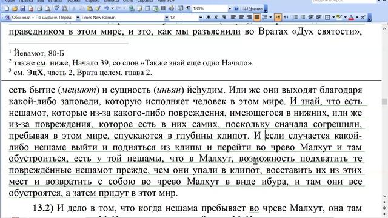Toggle italic formatting (К)
The width and height of the screenshot is (388, 218).
(216, 17)
